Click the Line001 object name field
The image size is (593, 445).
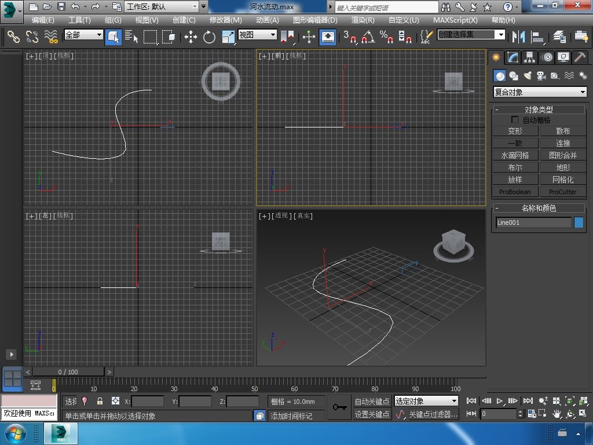pyautogui.click(x=533, y=222)
